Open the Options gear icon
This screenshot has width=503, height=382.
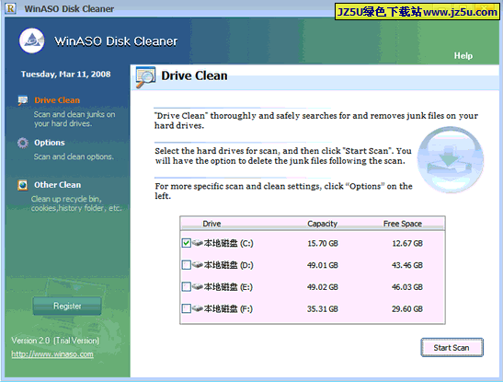[23, 143]
